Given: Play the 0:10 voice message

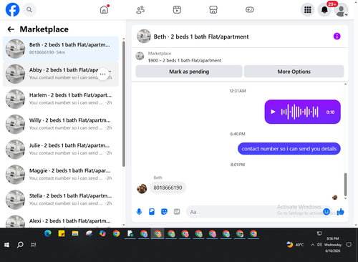Looking at the screenshot, I should point(273,112).
